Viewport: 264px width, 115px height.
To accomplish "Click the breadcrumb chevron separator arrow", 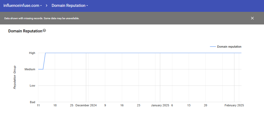I will 47,5.
